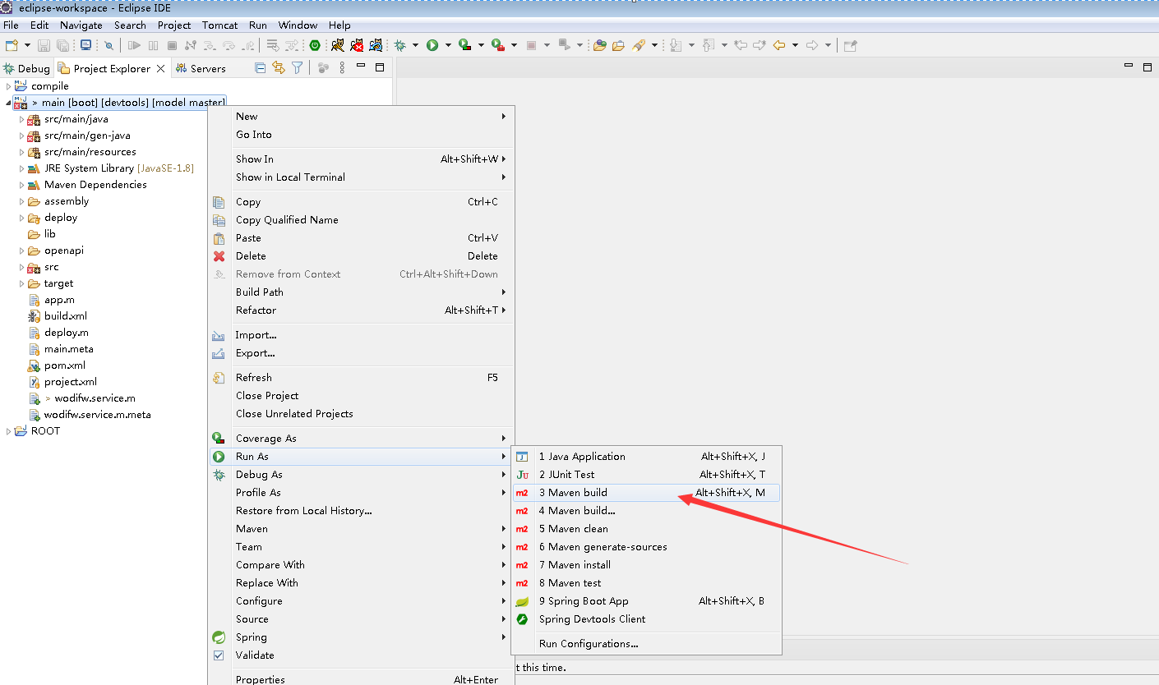
Task: Open the Navigate menu
Action: click(x=81, y=25)
